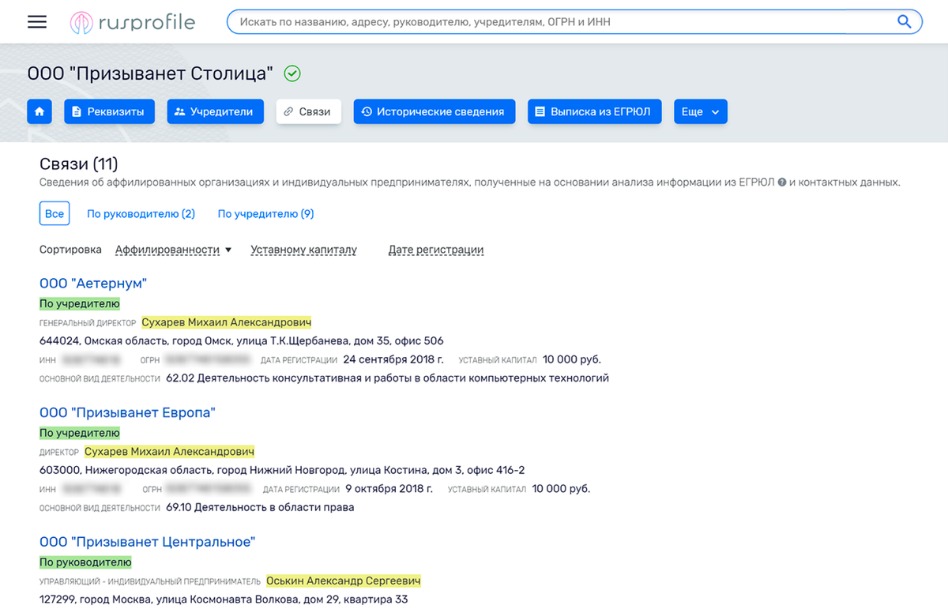This screenshot has height=609, width=948.
Task: Filter connections По руководителю (2)
Action: click(141, 214)
